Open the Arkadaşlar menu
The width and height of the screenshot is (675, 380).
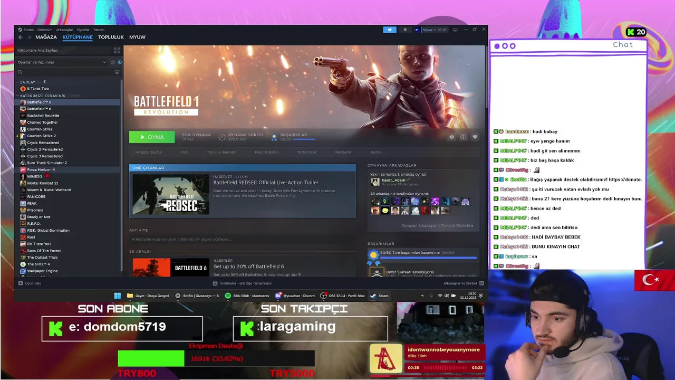pyautogui.click(x=64, y=30)
